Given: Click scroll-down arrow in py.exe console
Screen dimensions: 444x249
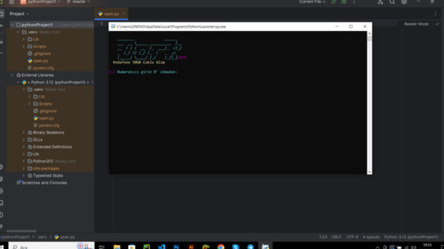Looking at the screenshot, I should [x=369, y=172].
